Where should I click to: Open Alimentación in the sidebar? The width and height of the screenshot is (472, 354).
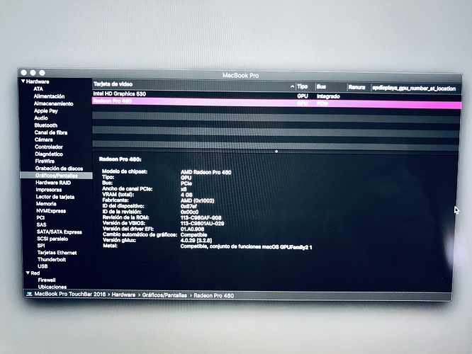[49, 96]
